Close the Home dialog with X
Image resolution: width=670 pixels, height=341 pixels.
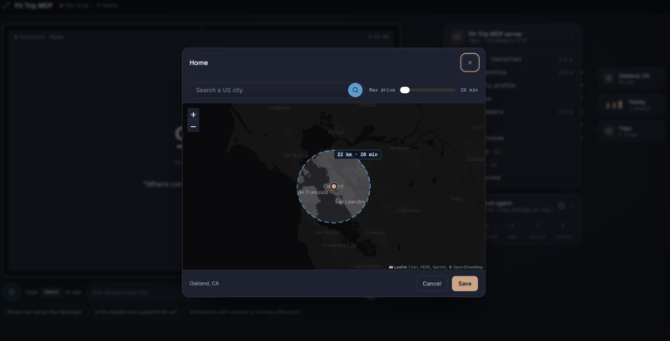(x=470, y=63)
